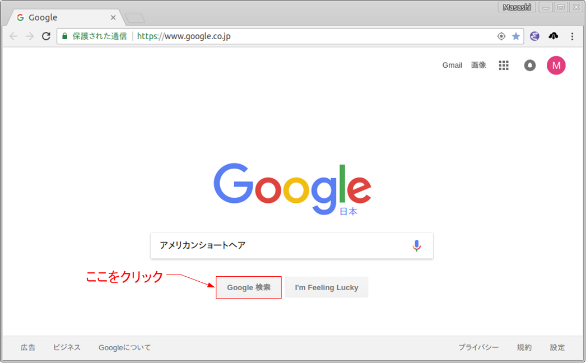Click the address bar URL
Image resolution: width=586 pixels, height=363 pixels.
coord(184,36)
